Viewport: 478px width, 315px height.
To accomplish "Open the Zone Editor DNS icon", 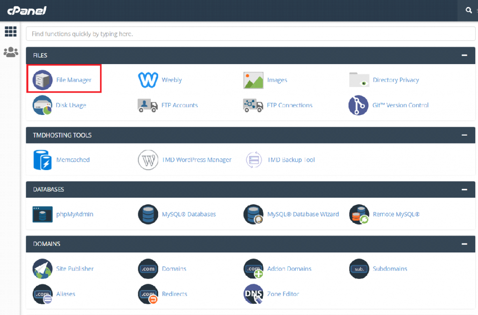I will (x=253, y=294).
